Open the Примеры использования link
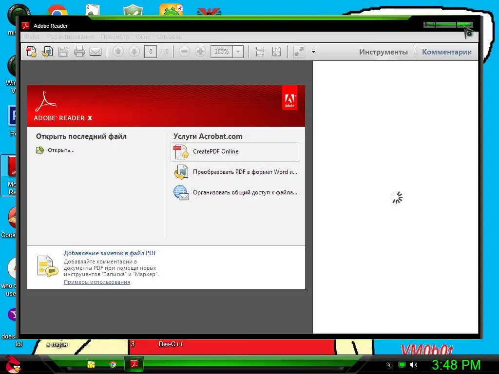The width and height of the screenshot is (499, 374). [97, 282]
